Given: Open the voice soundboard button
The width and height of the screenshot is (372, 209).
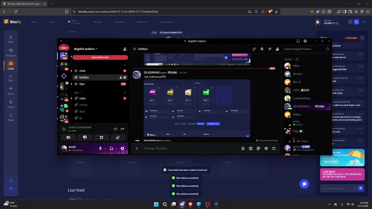Looking at the screenshot, I should pos(118,137).
